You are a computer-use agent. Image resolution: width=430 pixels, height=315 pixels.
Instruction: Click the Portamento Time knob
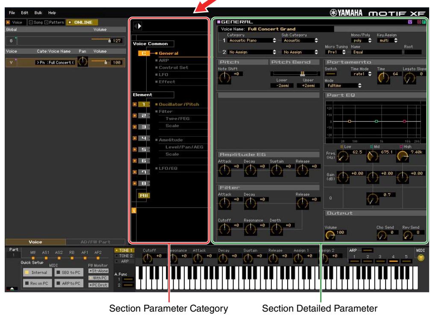384,78
